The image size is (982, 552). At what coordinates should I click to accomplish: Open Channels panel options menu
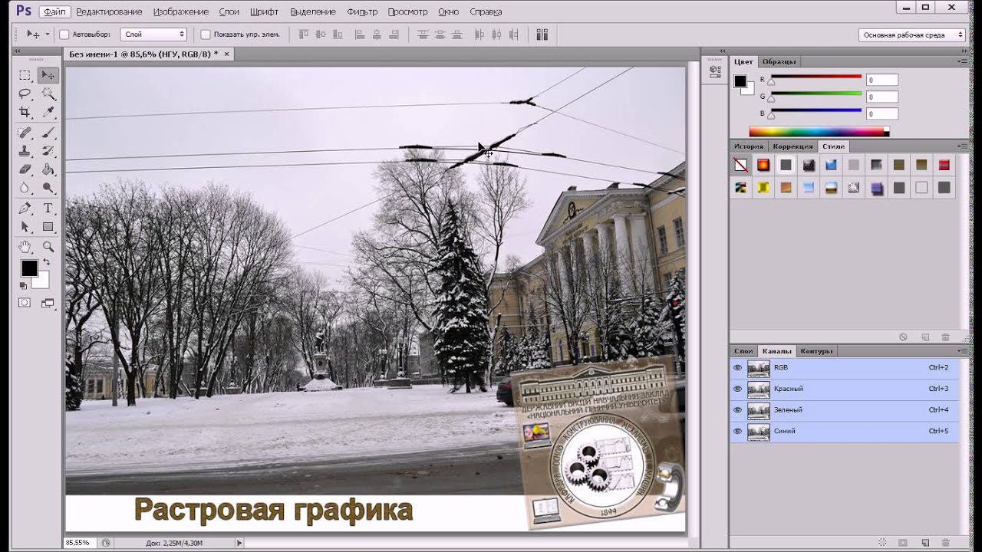click(x=963, y=351)
